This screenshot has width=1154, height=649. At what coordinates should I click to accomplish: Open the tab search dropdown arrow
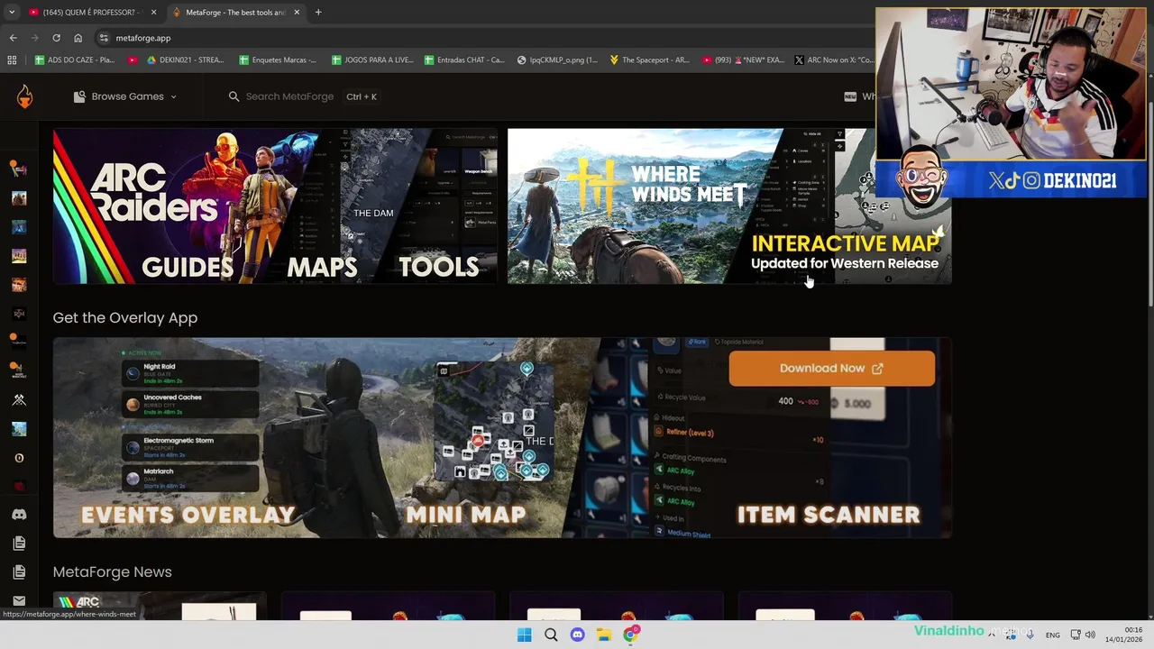pyautogui.click(x=12, y=13)
